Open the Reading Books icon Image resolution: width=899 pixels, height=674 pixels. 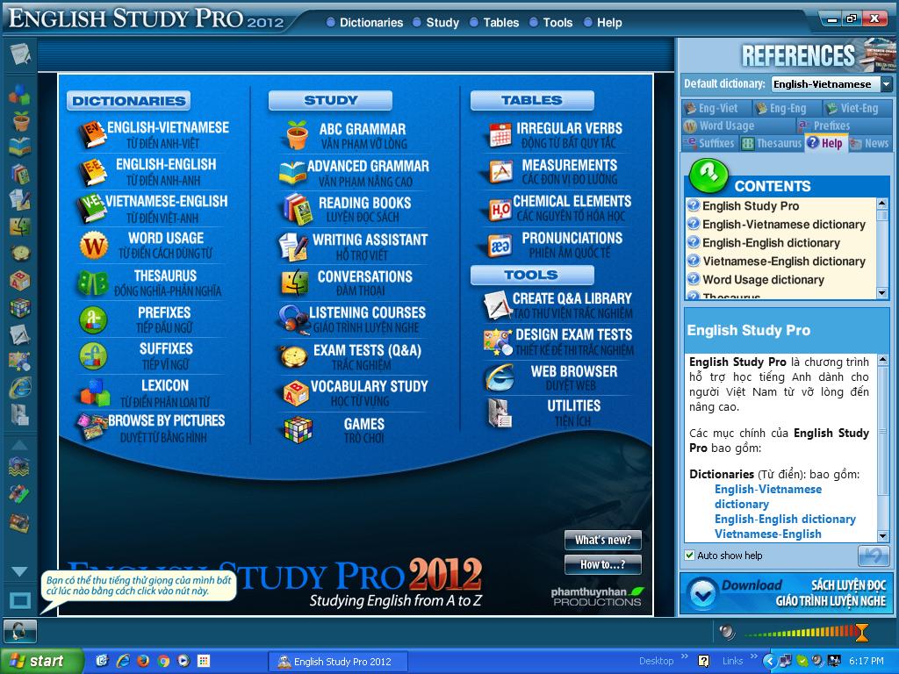click(x=297, y=209)
